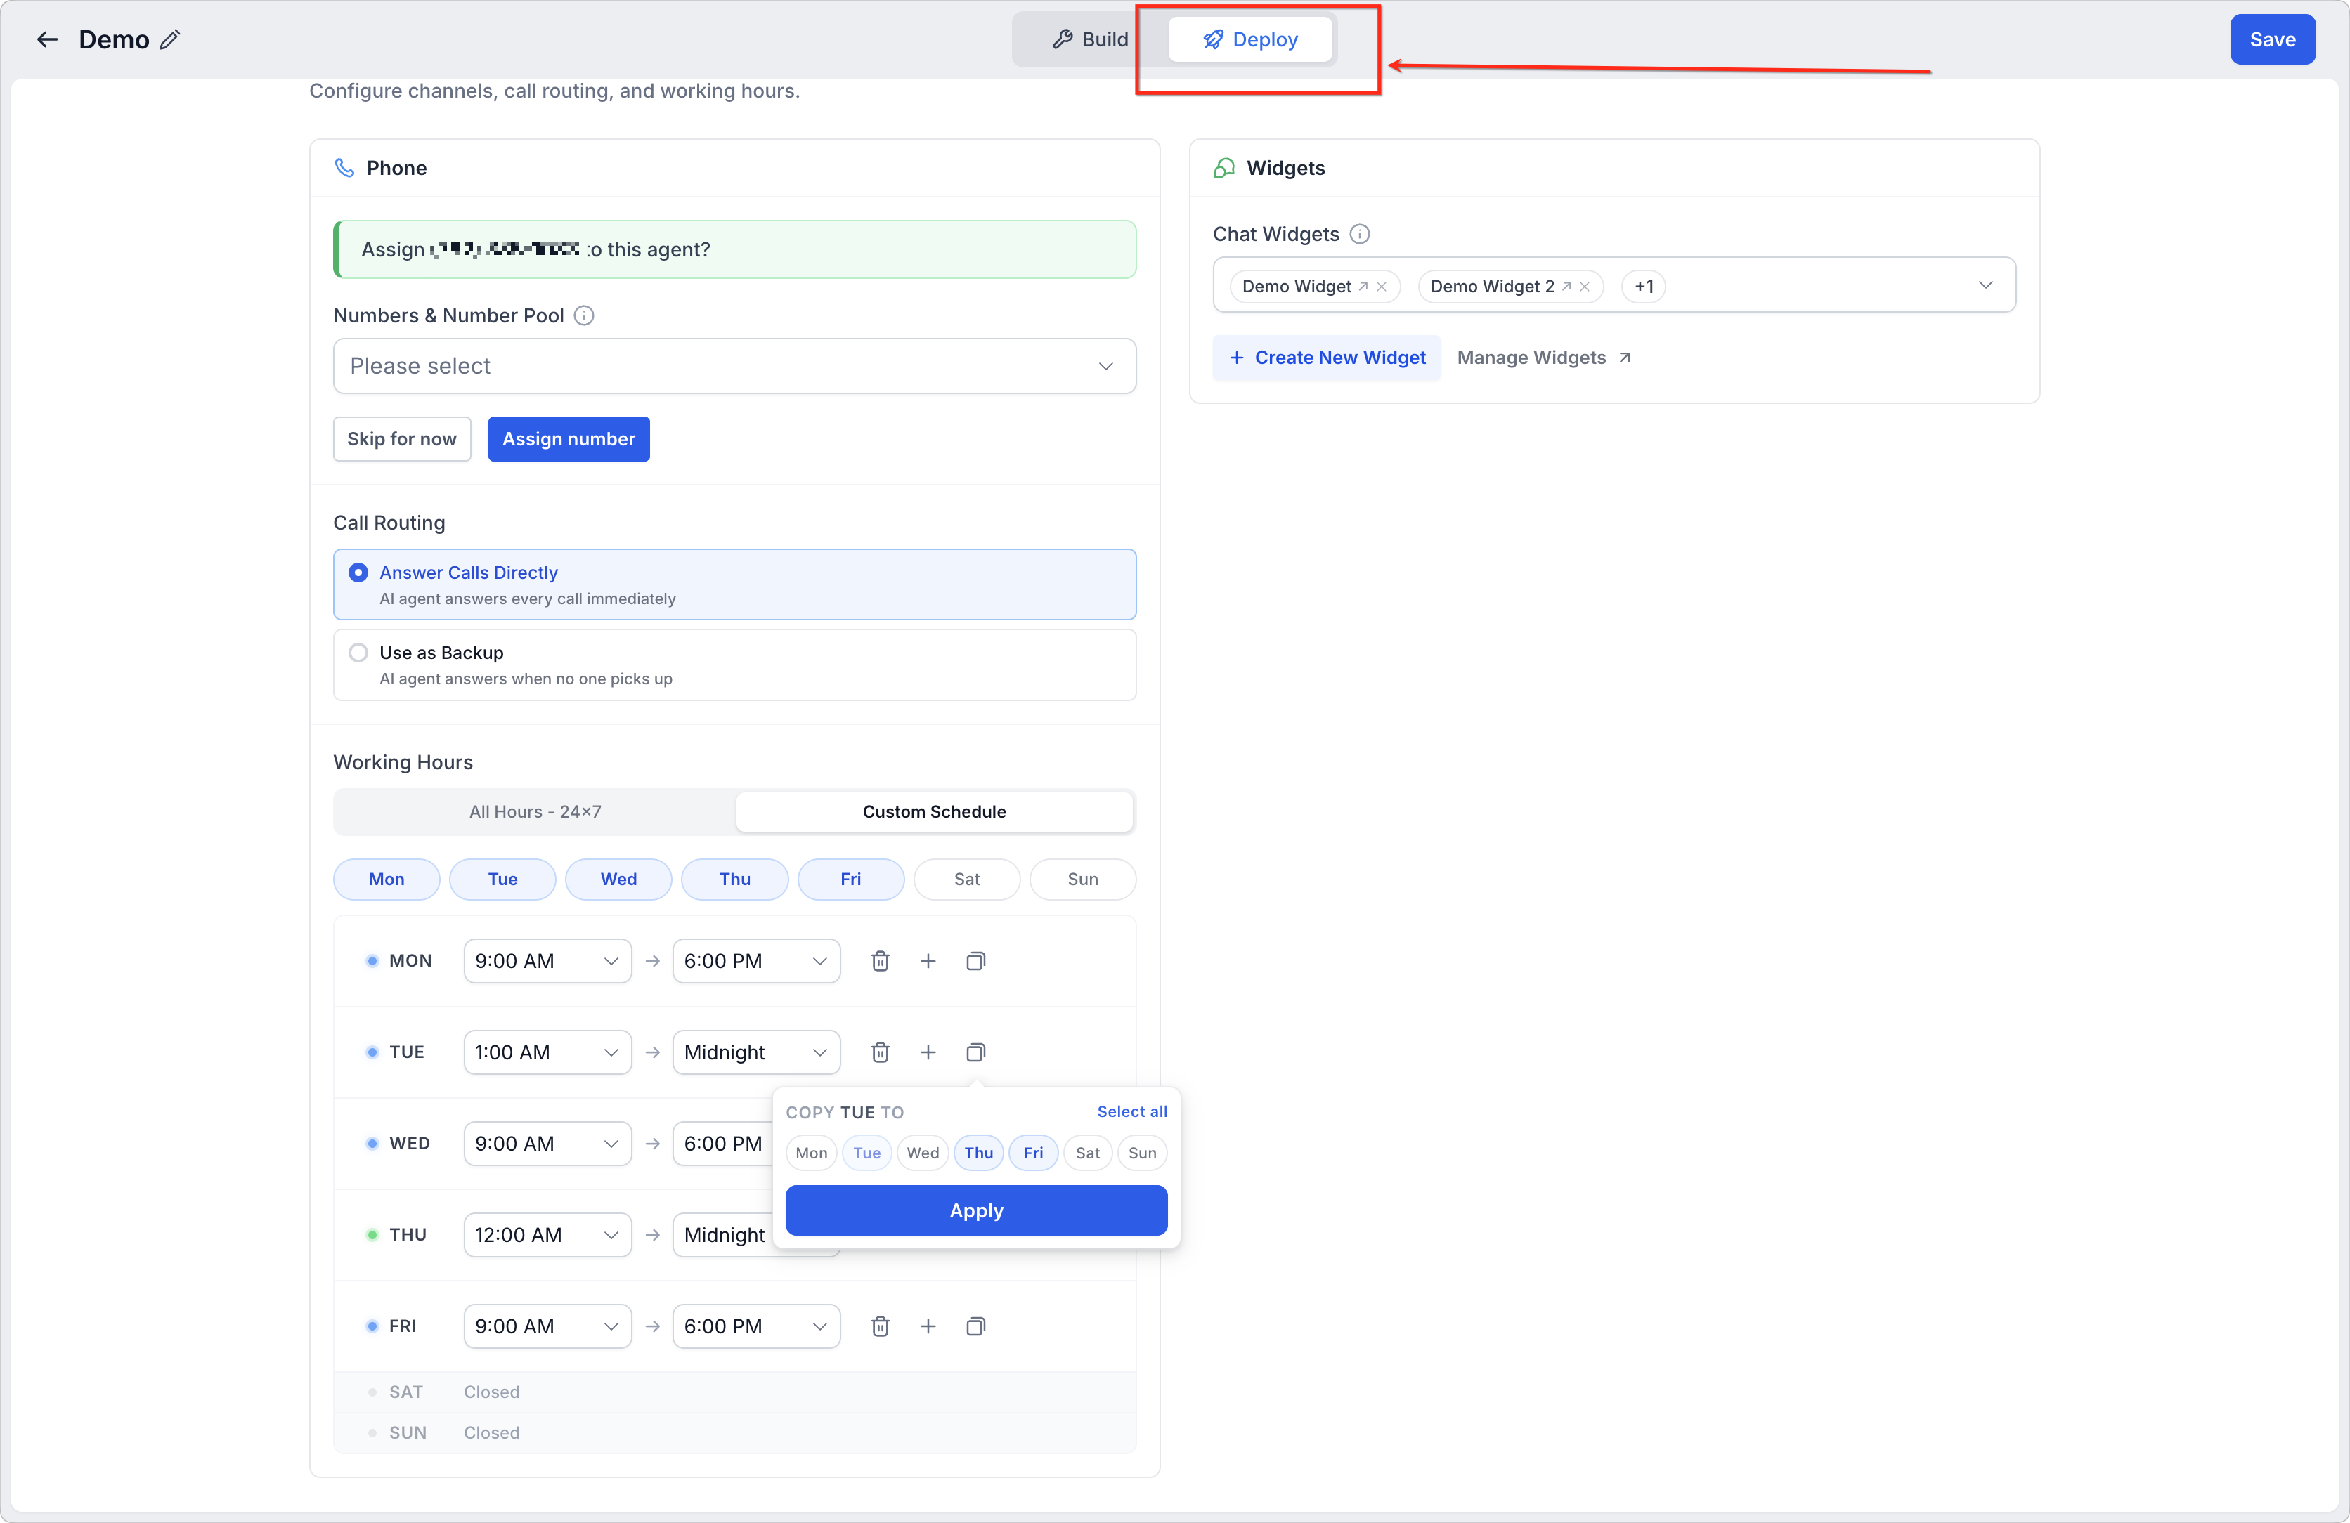This screenshot has height=1523, width=2350.
Task: Copy Monday hours to other days
Action: (x=975, y=960)
